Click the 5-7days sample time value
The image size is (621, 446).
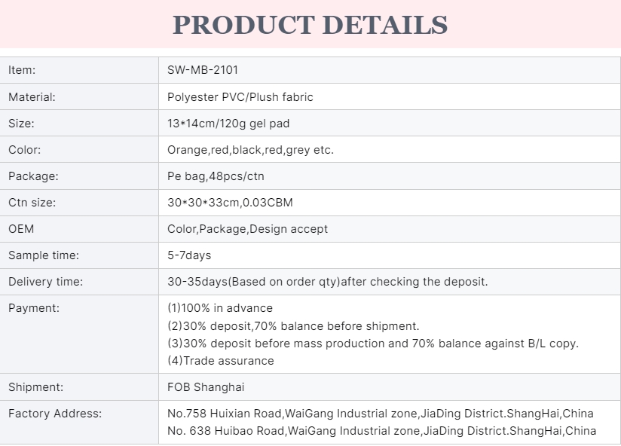pyautogui.click(x=189, y=255)
